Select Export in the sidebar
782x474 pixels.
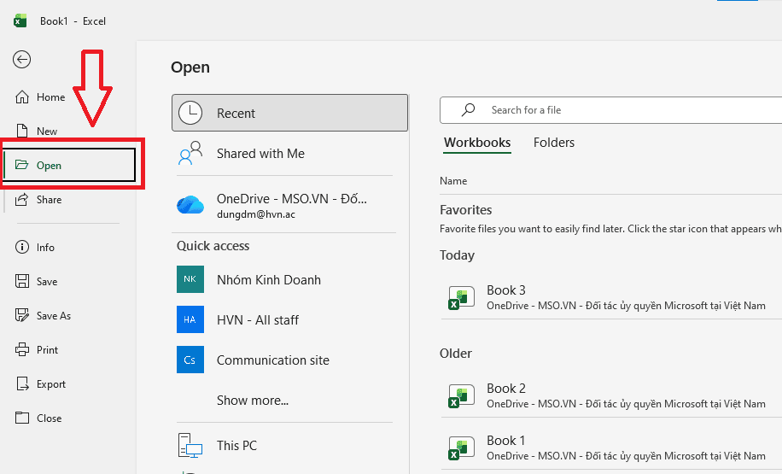pyautogui.click(x=51, y=384)
